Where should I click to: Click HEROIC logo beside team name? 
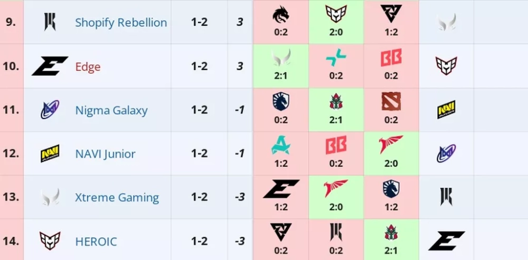pos(50,241)
